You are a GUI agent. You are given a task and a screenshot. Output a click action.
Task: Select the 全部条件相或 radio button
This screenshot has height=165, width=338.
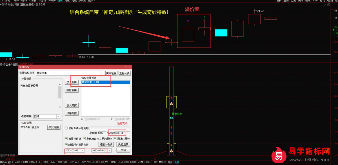pos(112,119)
